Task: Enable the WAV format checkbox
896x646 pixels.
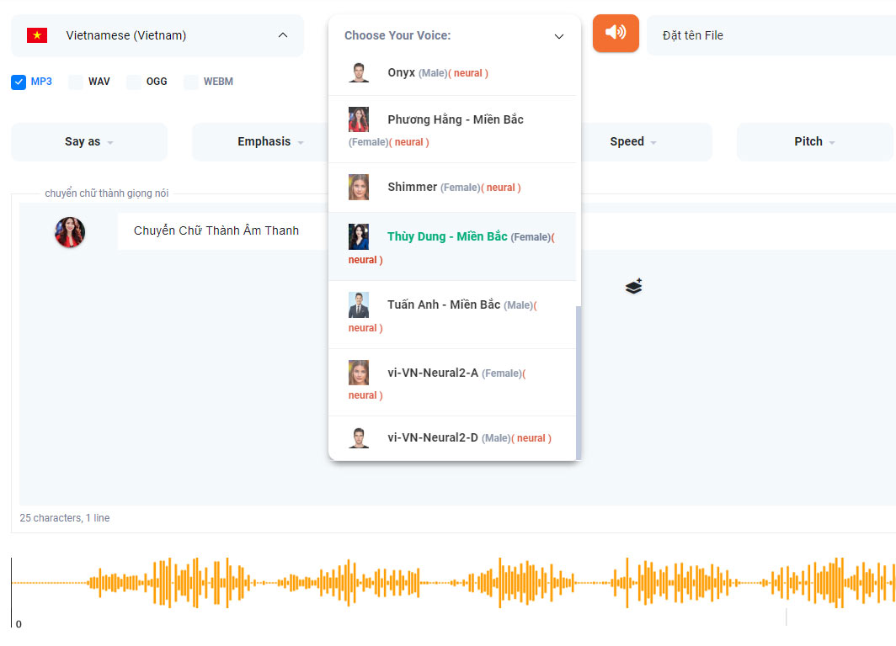Action: point(76,82)
